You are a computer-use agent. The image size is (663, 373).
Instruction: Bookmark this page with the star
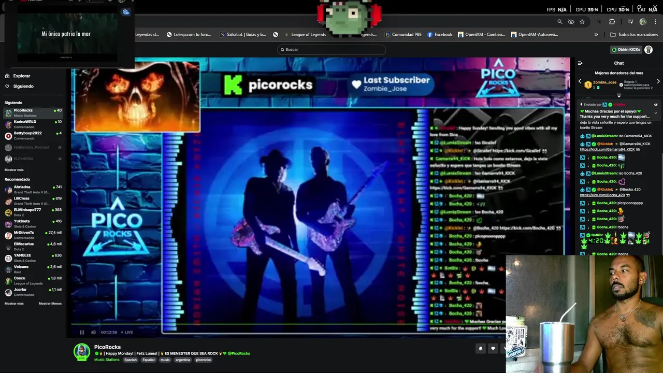pos(582,22)
